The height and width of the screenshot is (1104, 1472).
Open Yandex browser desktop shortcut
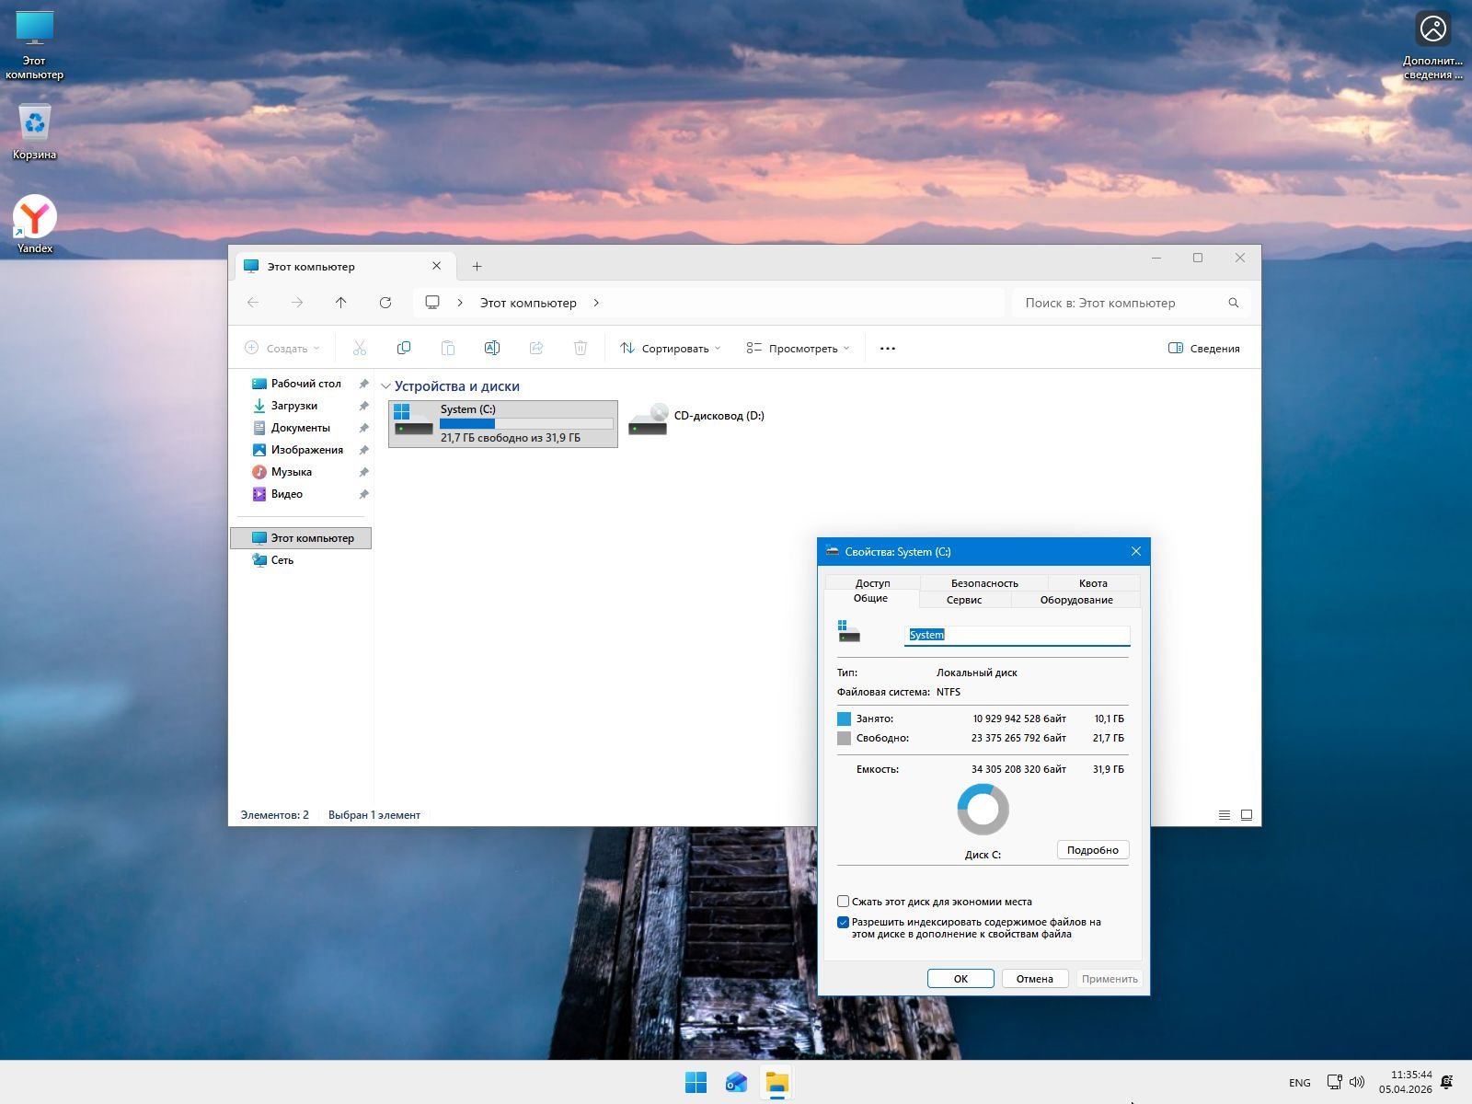click(35, 217)
